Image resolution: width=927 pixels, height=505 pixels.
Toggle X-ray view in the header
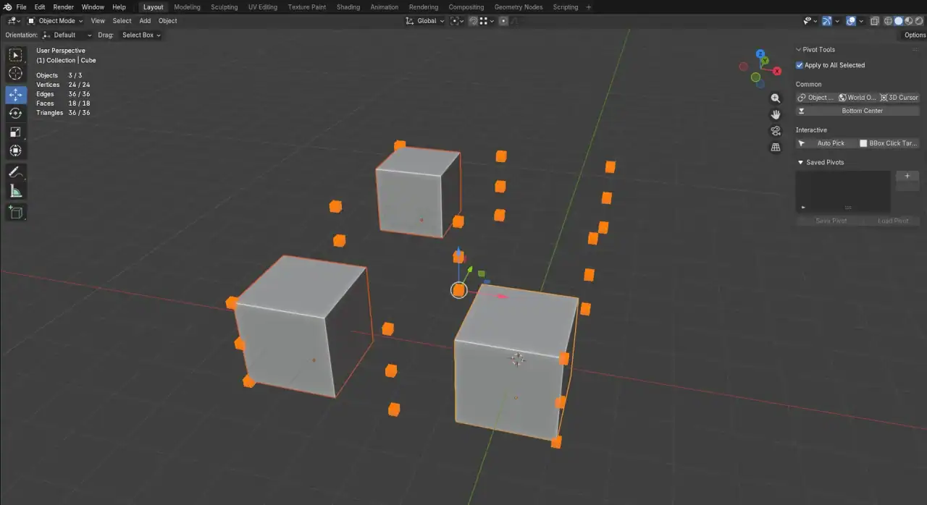click(875, 21)
